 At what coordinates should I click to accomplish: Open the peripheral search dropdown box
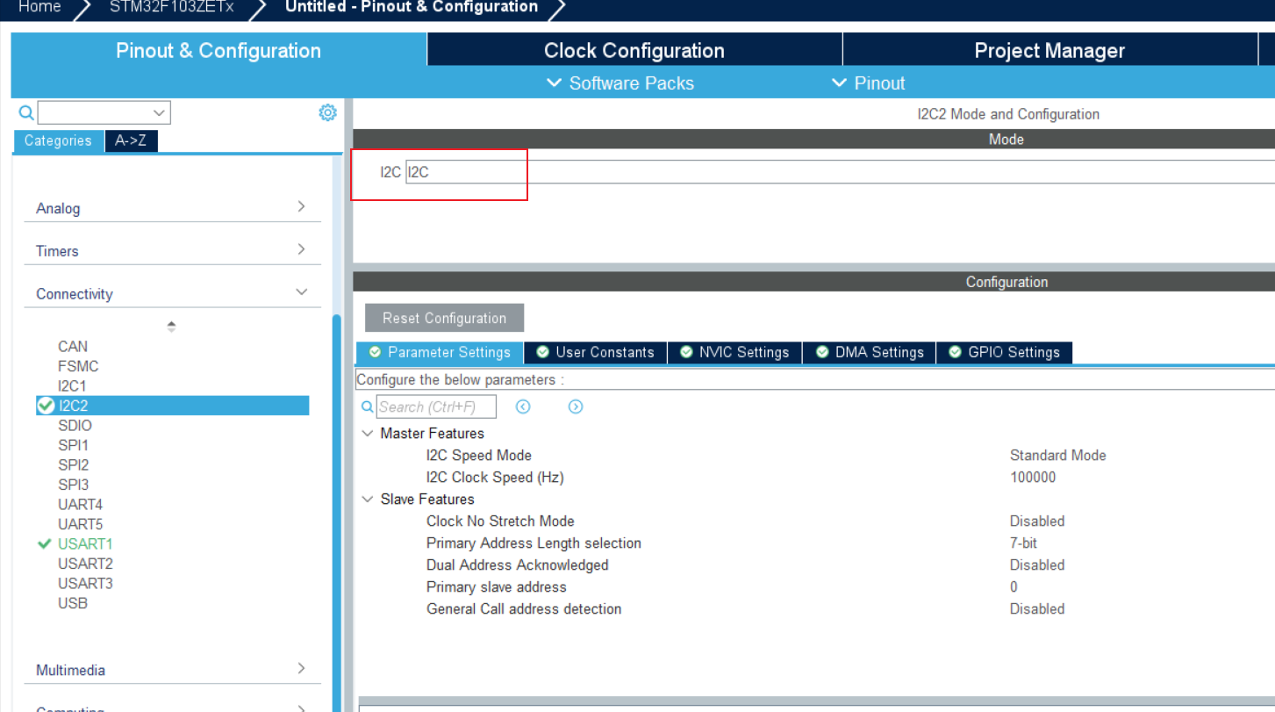click(104, 112)
